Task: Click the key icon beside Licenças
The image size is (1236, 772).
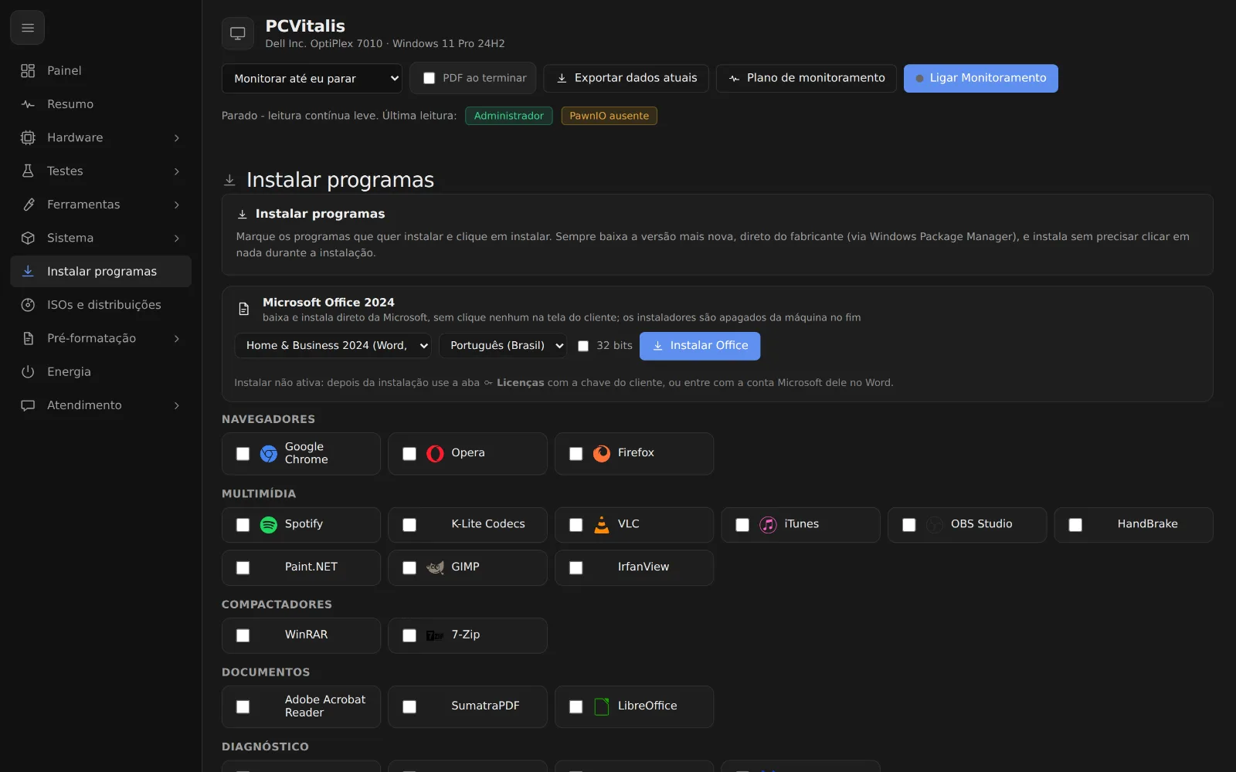Action: pos(488,383)
